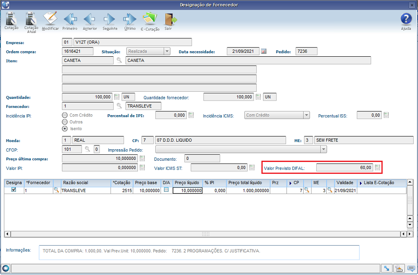Select Isento IPI radio button

tap(64, 129)
